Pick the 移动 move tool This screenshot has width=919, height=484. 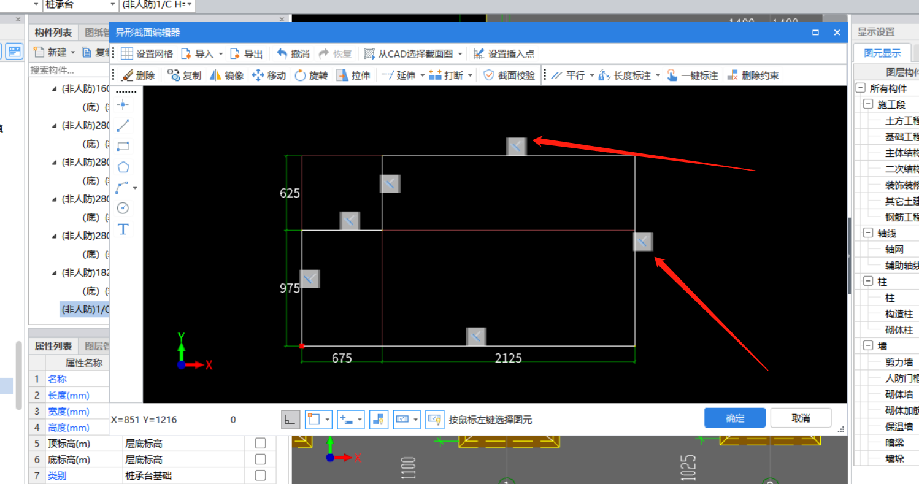coord(269,75)
